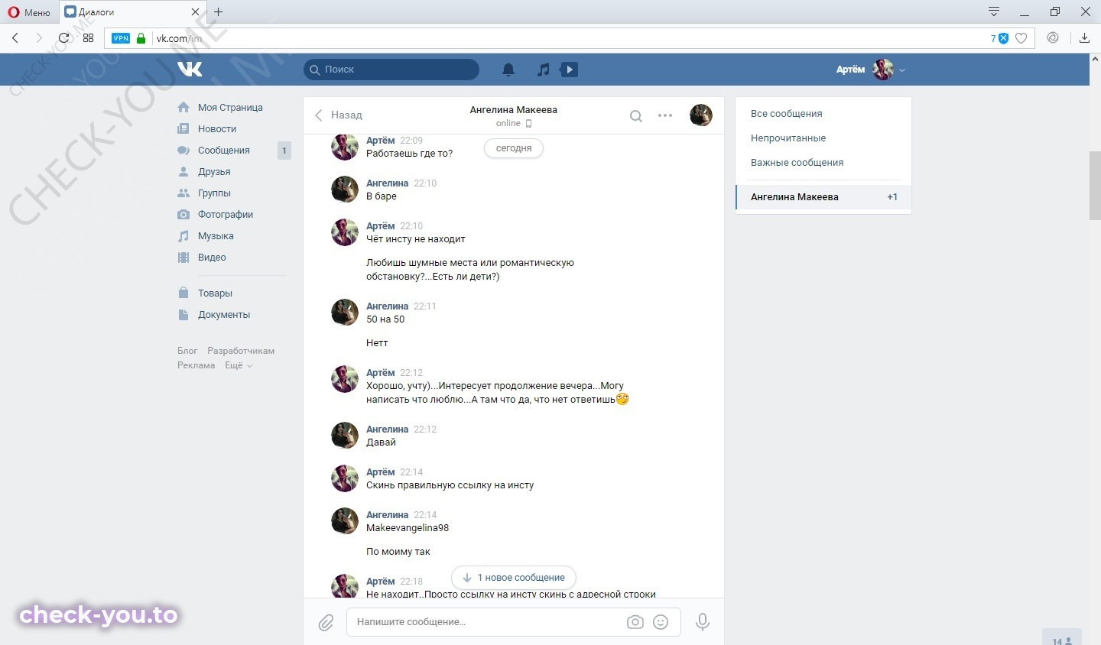This screenshot has width=1101, height=645.
Task: Attach photo with camera icon
Action: tap(635, 622)
